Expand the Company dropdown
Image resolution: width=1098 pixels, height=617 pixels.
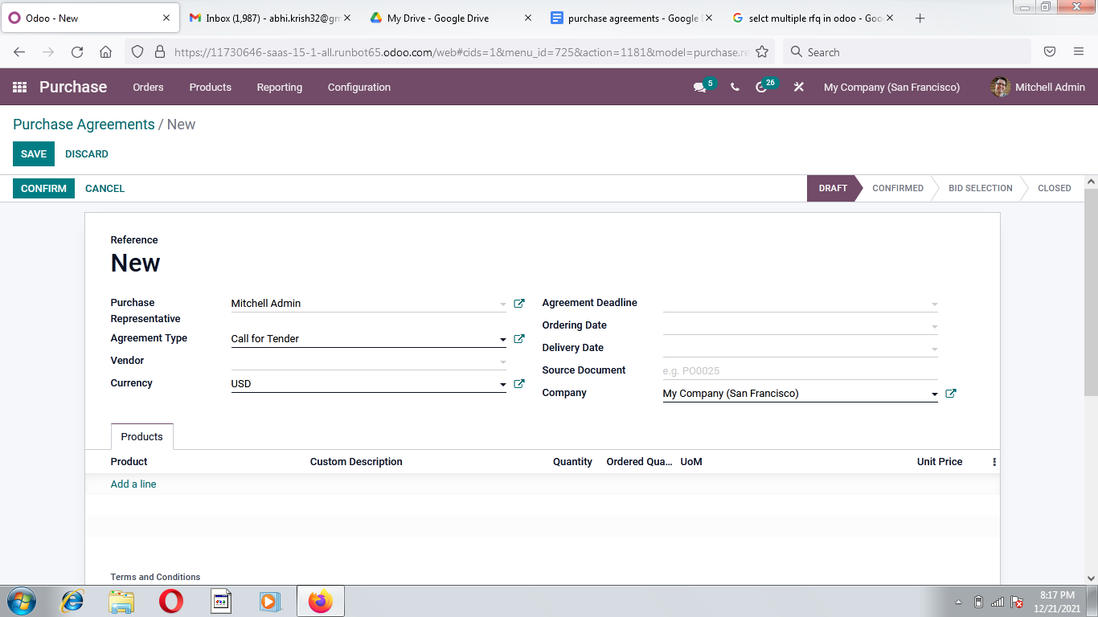935,394
